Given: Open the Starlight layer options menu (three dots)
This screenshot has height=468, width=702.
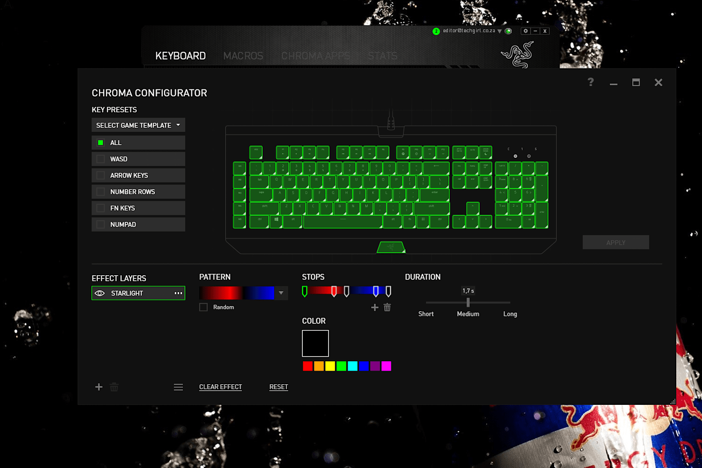Looking at the screenshot, I should tap(178, 293).
